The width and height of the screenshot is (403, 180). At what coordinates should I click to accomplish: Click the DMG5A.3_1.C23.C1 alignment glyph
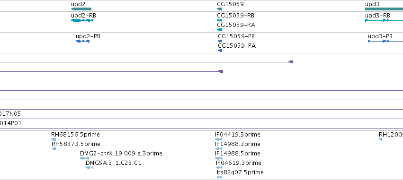[90, 168]
